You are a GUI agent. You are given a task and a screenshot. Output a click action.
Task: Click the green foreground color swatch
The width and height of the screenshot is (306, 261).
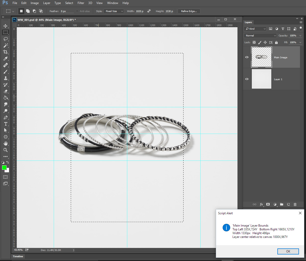click(4, 168)
